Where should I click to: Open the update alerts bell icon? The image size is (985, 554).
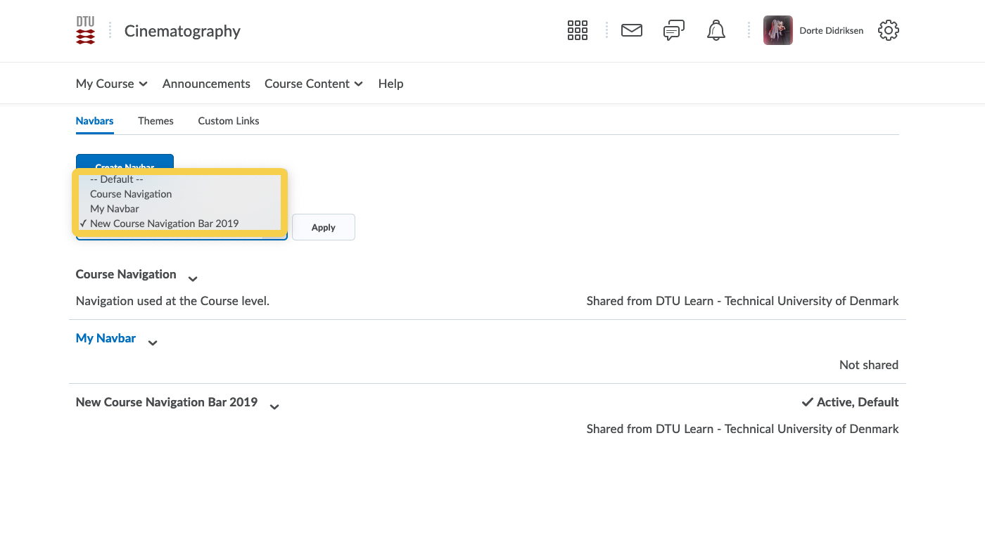click(x=716, y=30)
